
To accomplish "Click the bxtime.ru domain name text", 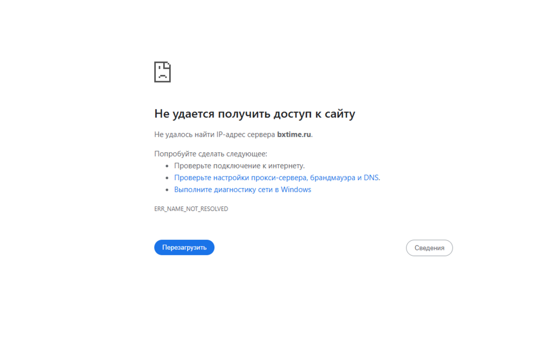I will (294, 135).
